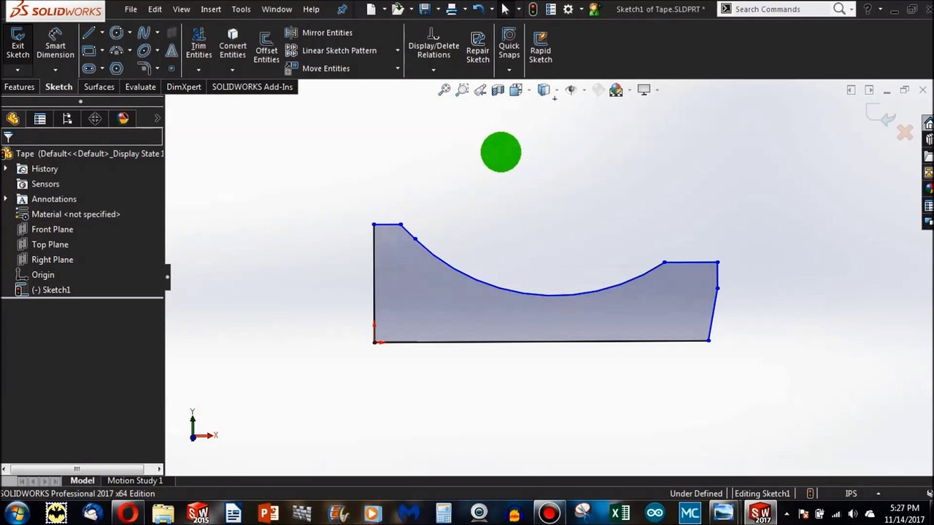Open the Linear Sketch Pattern dropdown arrow
The width and height of the screenshot is (934, 525).
398,50
